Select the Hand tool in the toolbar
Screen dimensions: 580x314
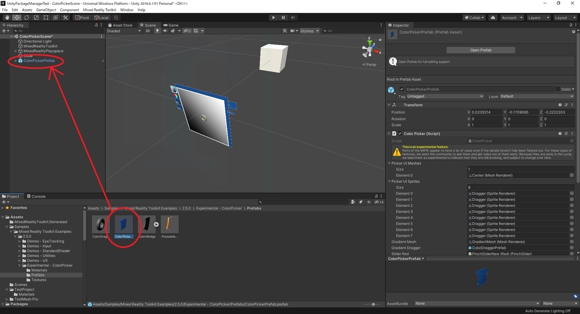[x=7, y=18]
